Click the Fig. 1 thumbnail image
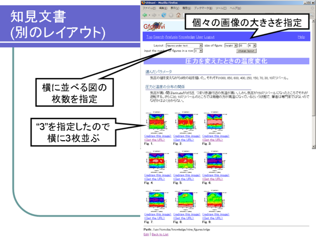 157,122
